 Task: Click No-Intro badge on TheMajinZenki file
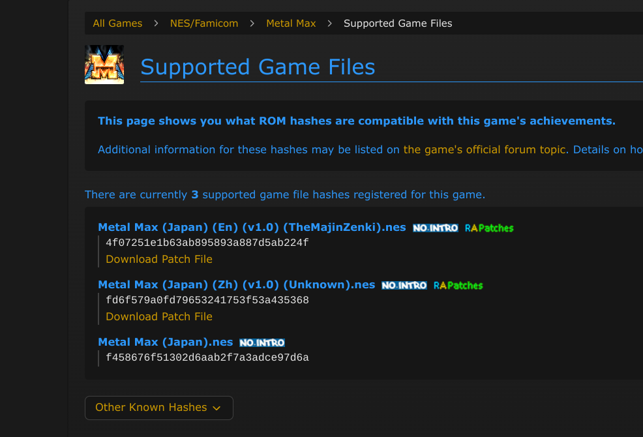point(435,228)
